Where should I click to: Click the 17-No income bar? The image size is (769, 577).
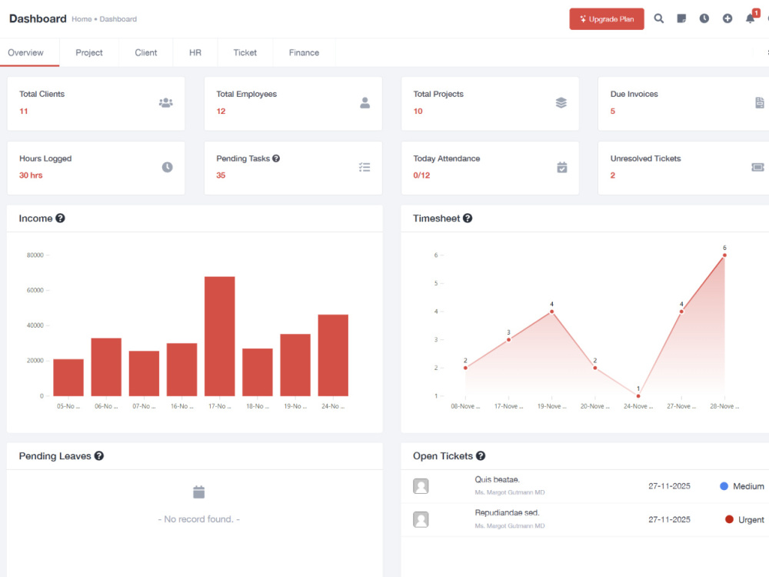[x=220, y=336]
